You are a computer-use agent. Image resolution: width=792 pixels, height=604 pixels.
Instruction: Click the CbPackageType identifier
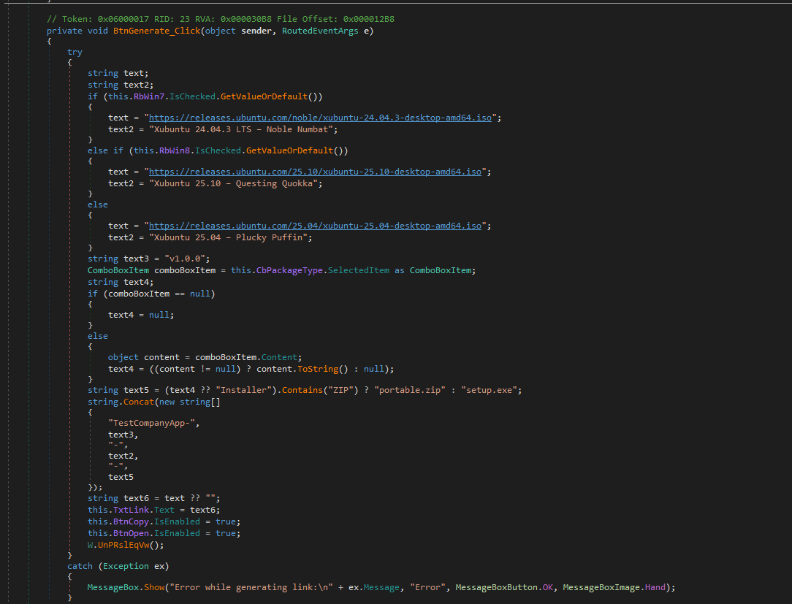(289, 270)
